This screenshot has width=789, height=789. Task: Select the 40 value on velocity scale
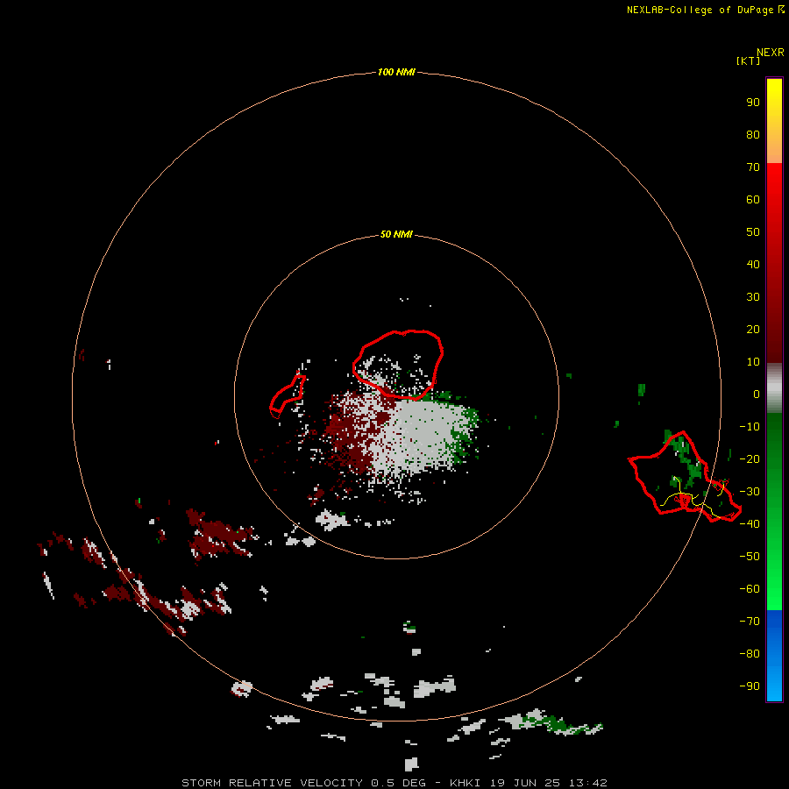pos(753,265)
